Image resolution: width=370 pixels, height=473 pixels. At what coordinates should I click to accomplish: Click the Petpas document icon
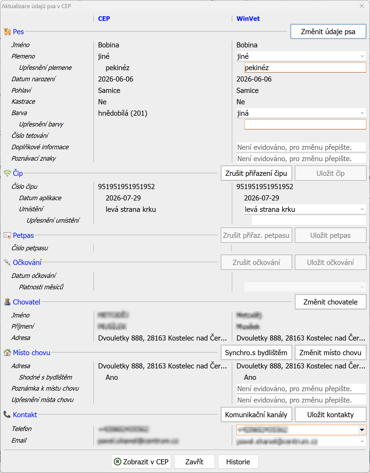(7, 235)
